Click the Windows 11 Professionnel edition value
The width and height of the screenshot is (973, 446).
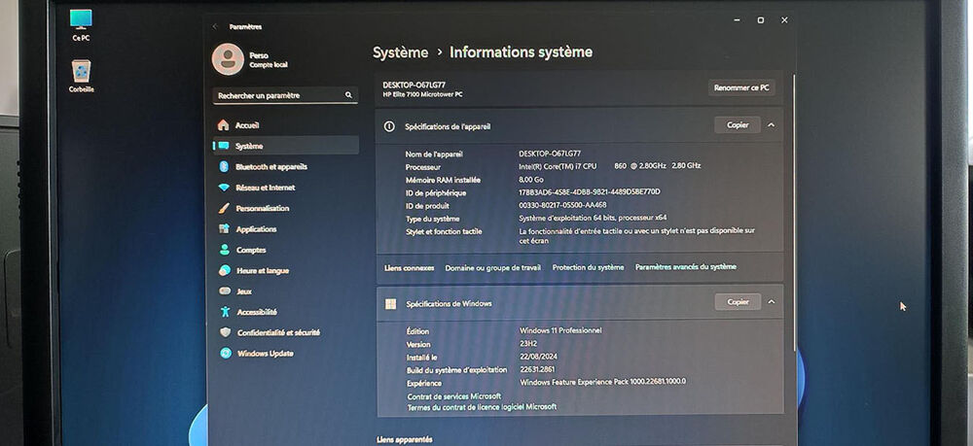pyautogui.click(x=560, y=330)
